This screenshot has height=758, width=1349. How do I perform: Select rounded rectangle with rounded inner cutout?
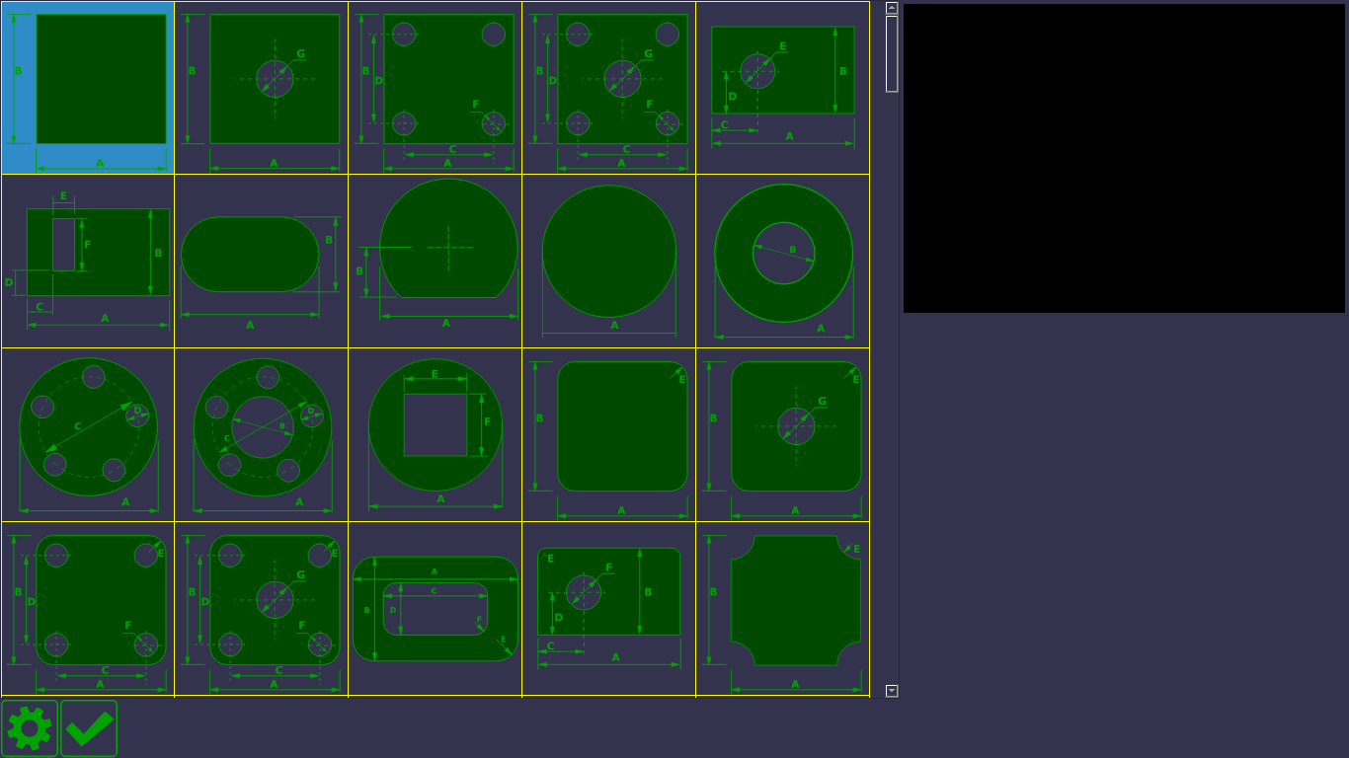(436, 608)
